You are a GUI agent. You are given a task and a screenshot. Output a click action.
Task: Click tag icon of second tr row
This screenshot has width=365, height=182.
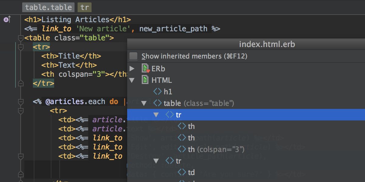169,161
